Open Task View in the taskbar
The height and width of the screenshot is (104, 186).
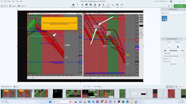point(76,102)
